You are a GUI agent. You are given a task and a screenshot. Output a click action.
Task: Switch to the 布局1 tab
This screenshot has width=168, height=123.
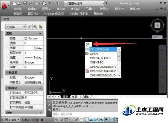(75, 97)
